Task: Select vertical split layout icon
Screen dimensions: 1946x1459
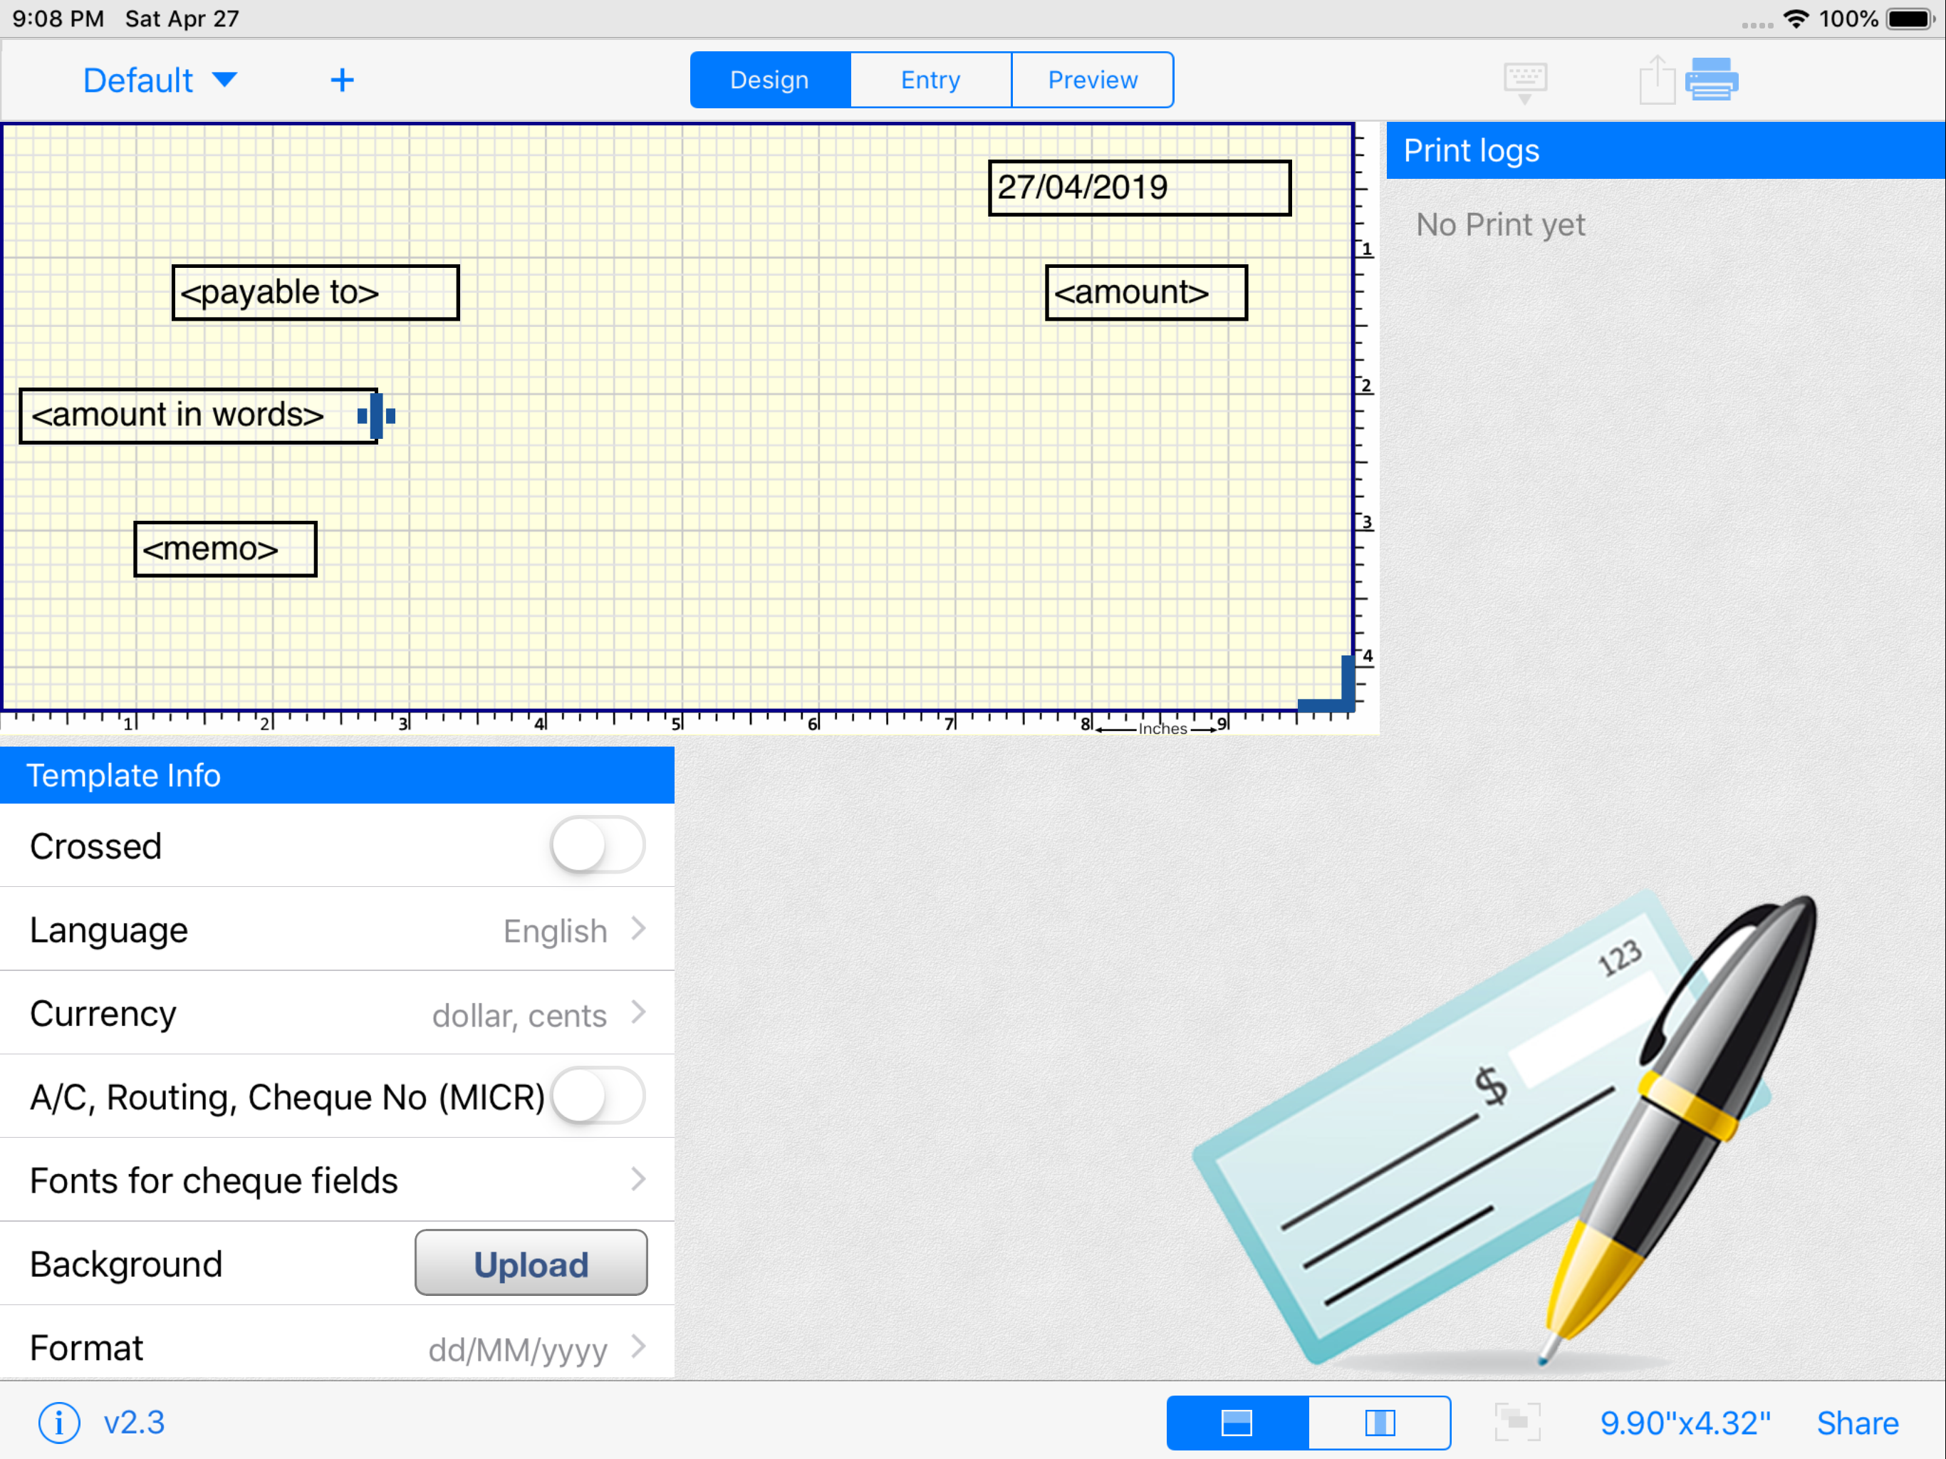Action: point(1378,1422)
